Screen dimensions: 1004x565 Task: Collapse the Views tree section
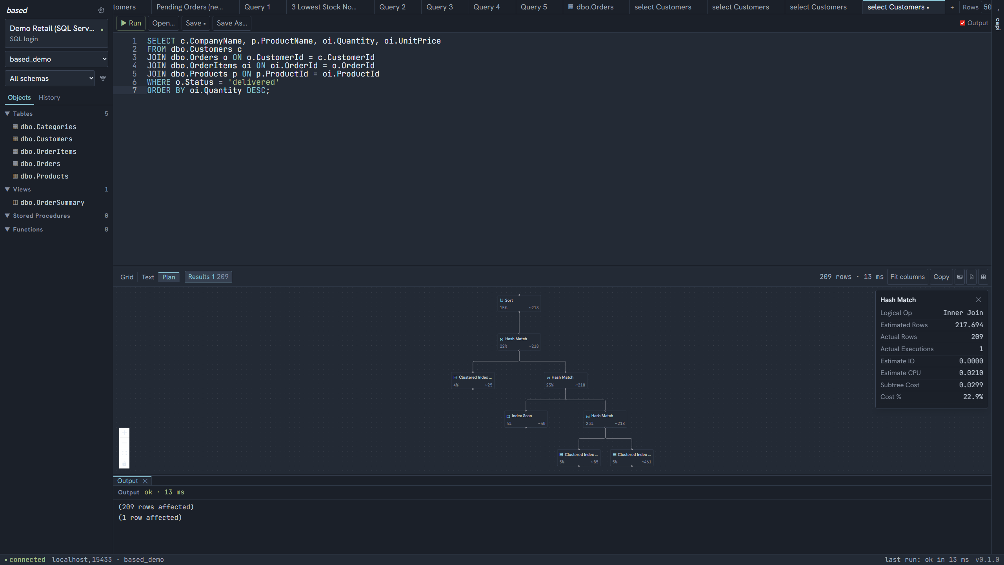click(x=7, y=189)
